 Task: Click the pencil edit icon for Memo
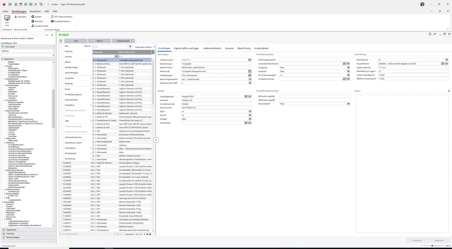tap(449, 91)
